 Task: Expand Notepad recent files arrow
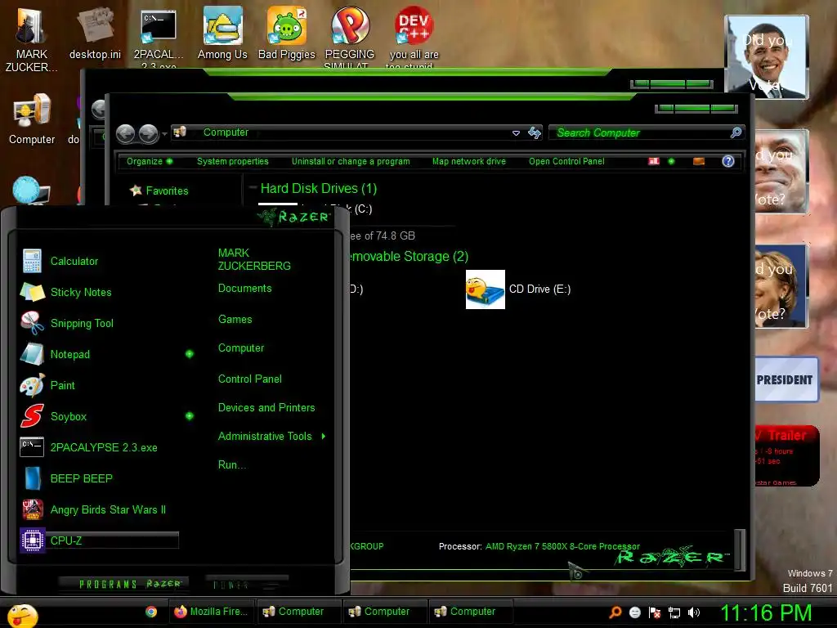click(190, 354)
